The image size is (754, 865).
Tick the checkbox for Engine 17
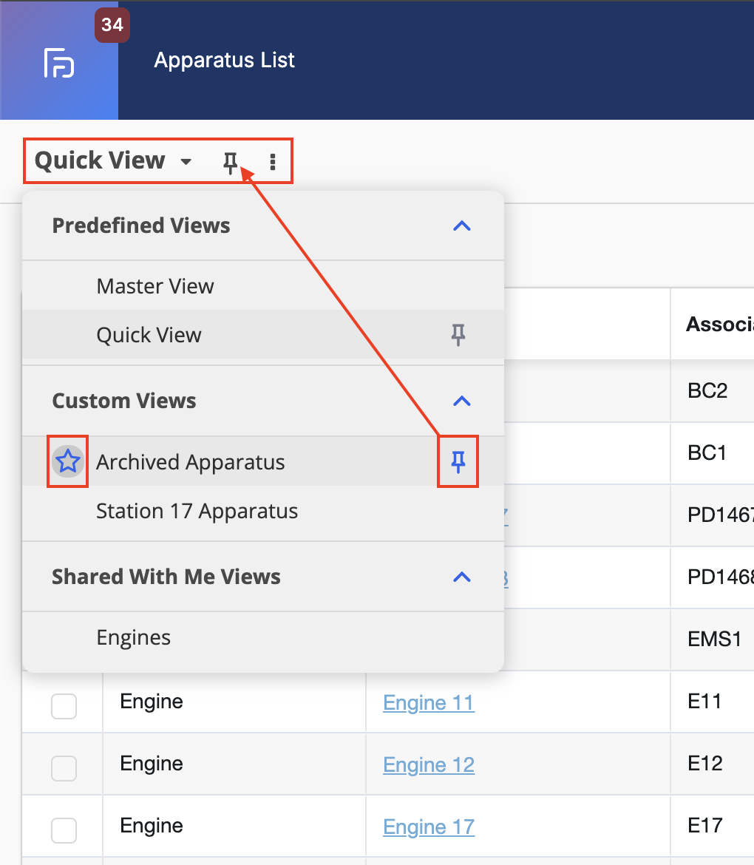(64, 830)
